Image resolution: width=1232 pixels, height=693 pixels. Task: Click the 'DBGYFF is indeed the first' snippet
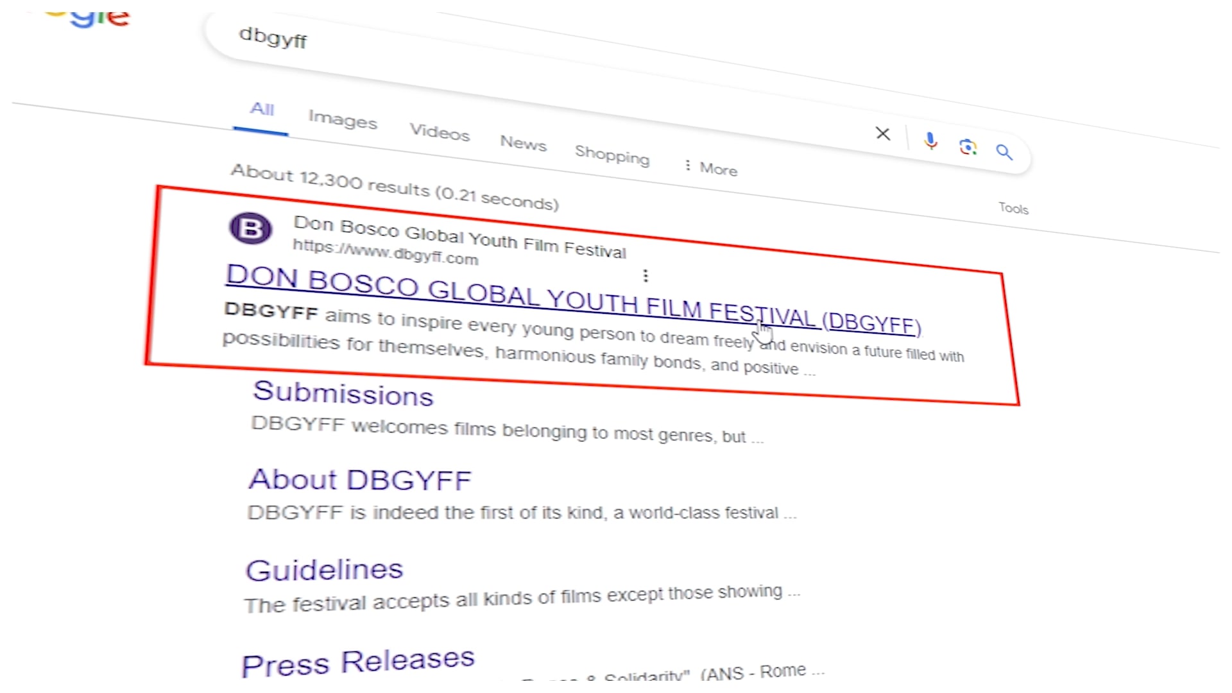(522, 513)
